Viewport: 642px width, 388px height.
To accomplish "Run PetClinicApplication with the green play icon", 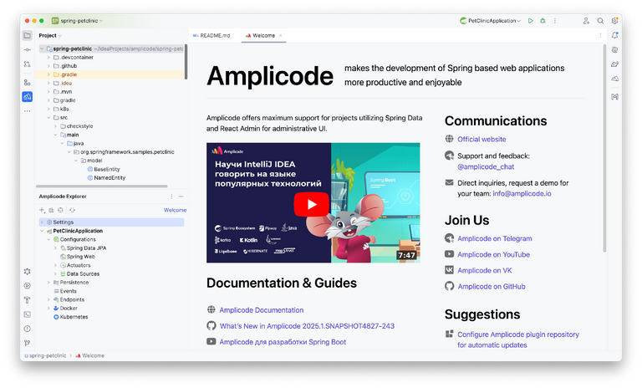I will point(530,20).
